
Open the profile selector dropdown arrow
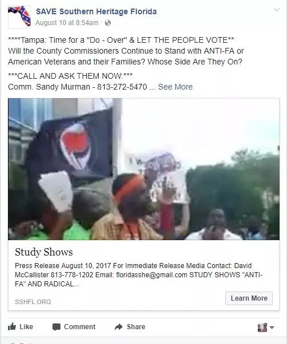coord(272,327)
